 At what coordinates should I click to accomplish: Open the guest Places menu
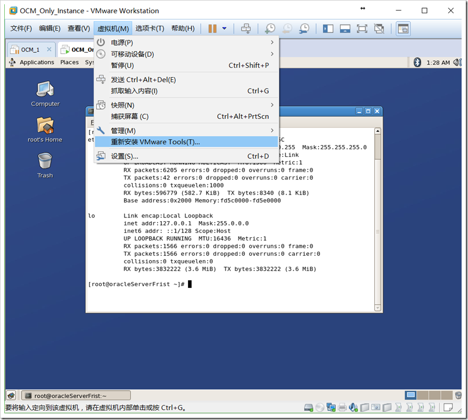coord(70,62)
